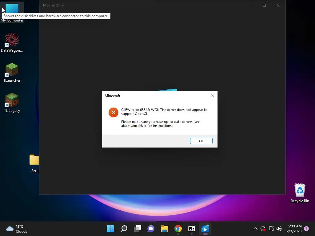
Task: Select the Setup folder on the desktop
Action: point(34,163)
